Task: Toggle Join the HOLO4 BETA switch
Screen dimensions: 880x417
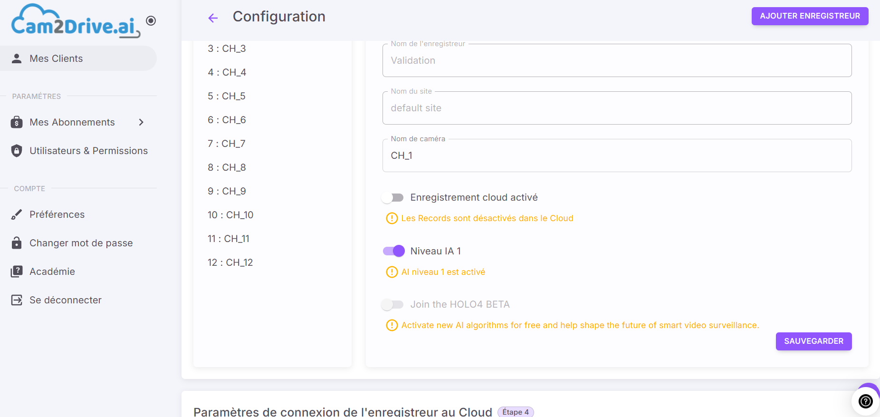Action: coord(393,304)
